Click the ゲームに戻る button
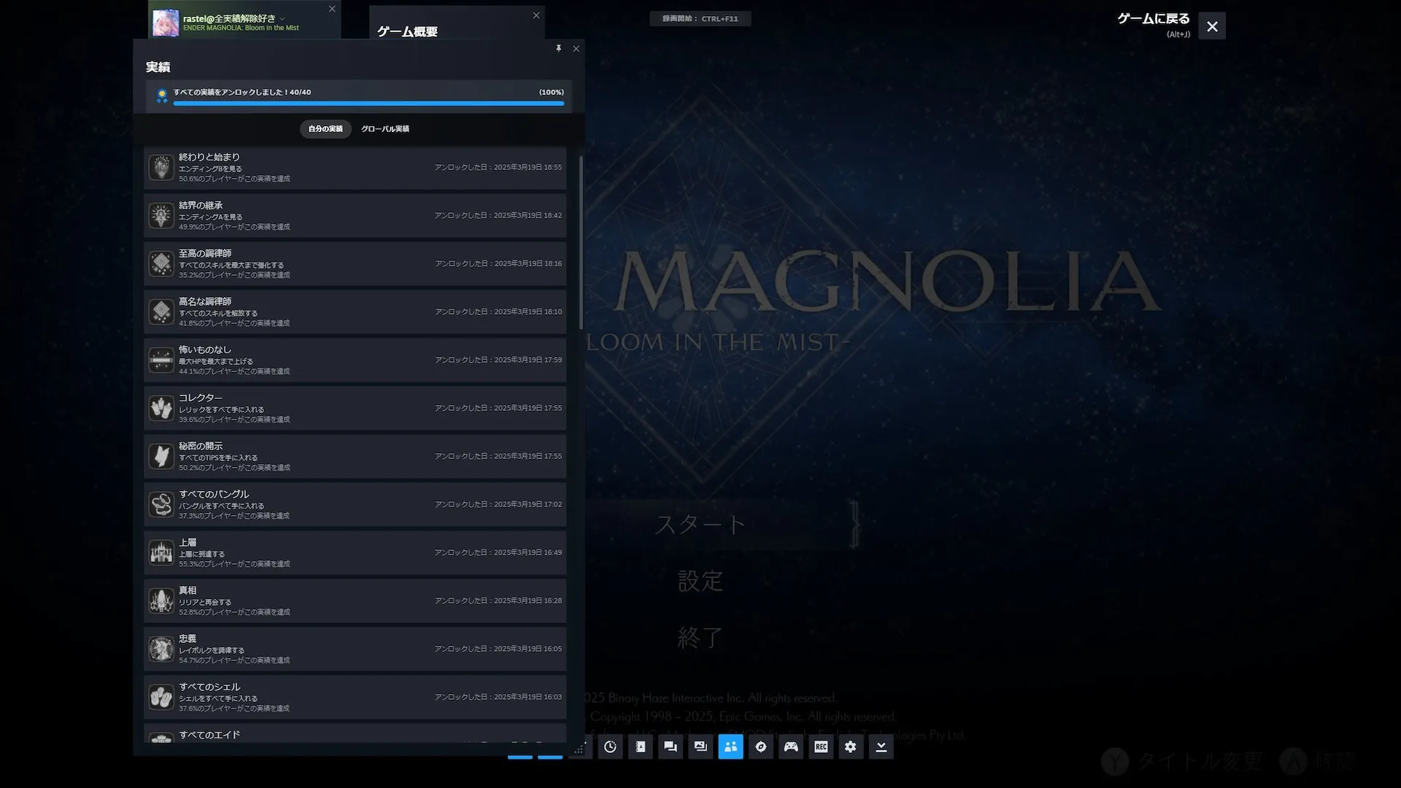Screen dimensions: 1401x788 click(1153, 19)
